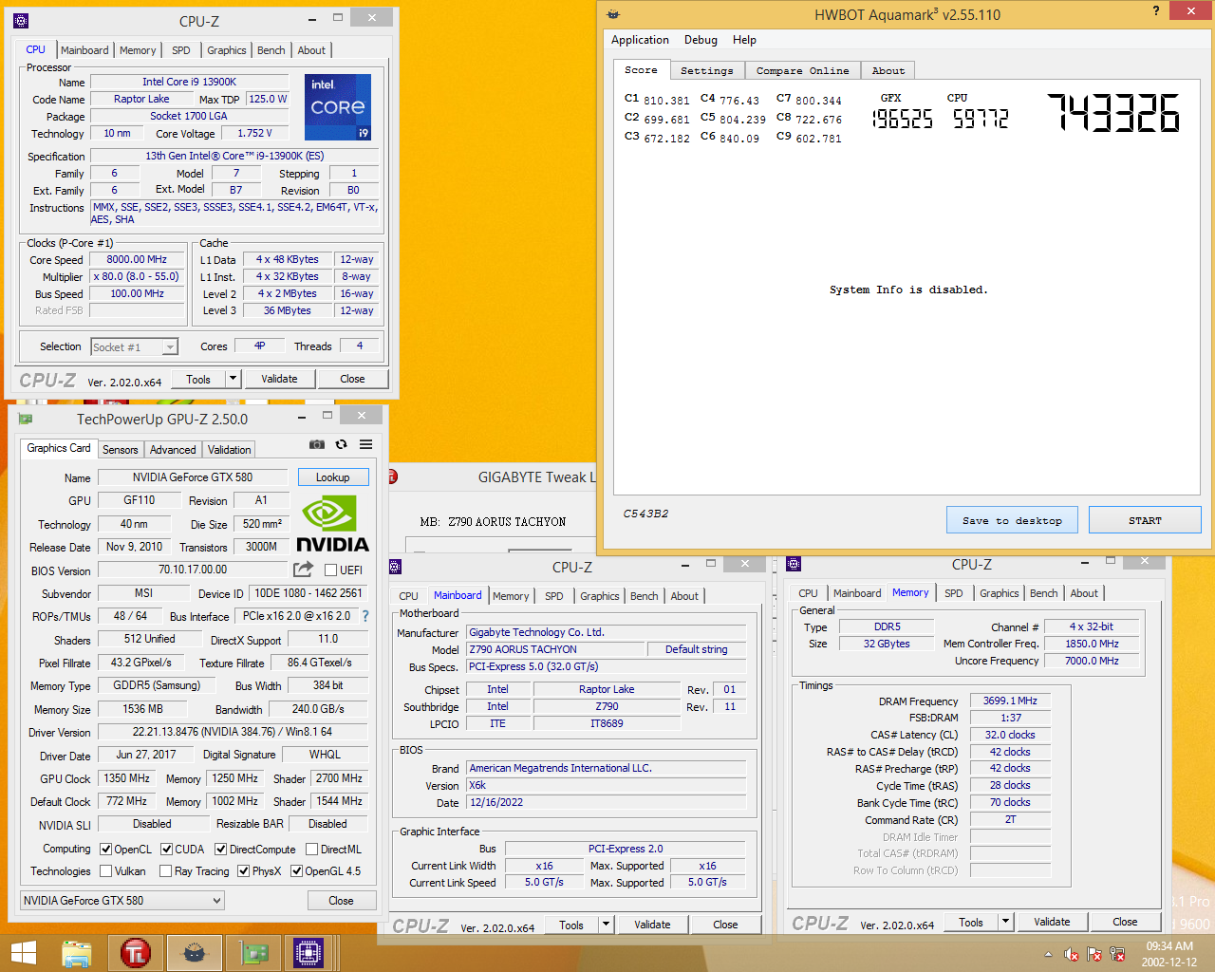Expand Tools arrow in CPU-Z Mainboard window
1215x972 pixels.
[x=606, y=925]
